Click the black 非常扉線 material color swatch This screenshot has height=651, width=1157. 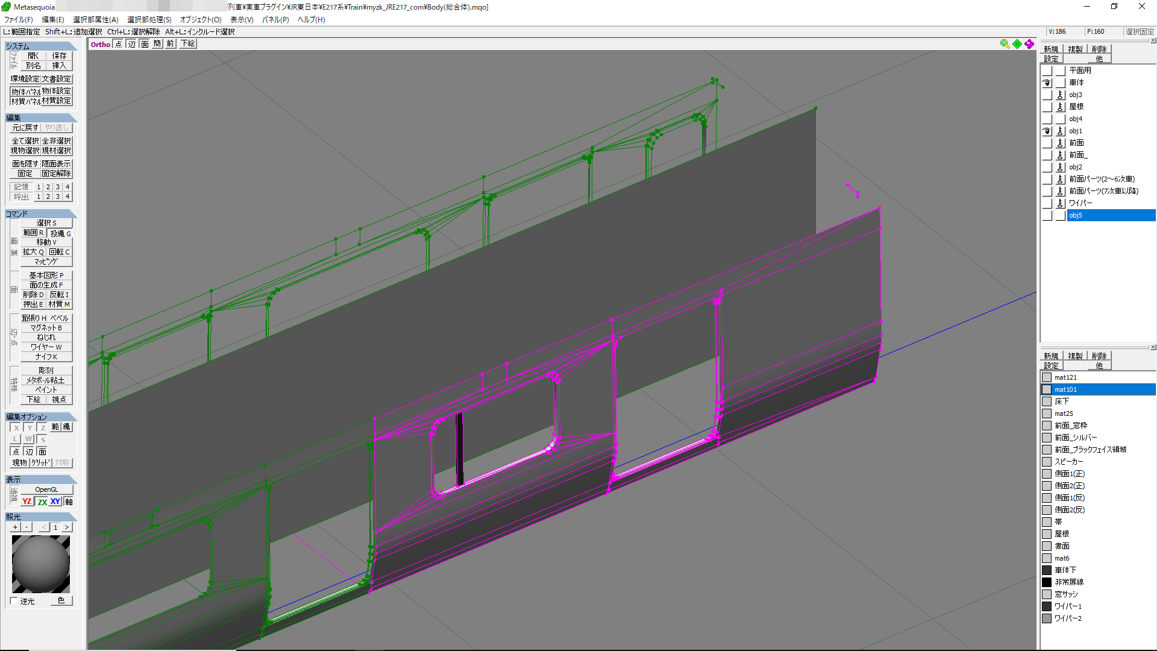[1047, 582]
